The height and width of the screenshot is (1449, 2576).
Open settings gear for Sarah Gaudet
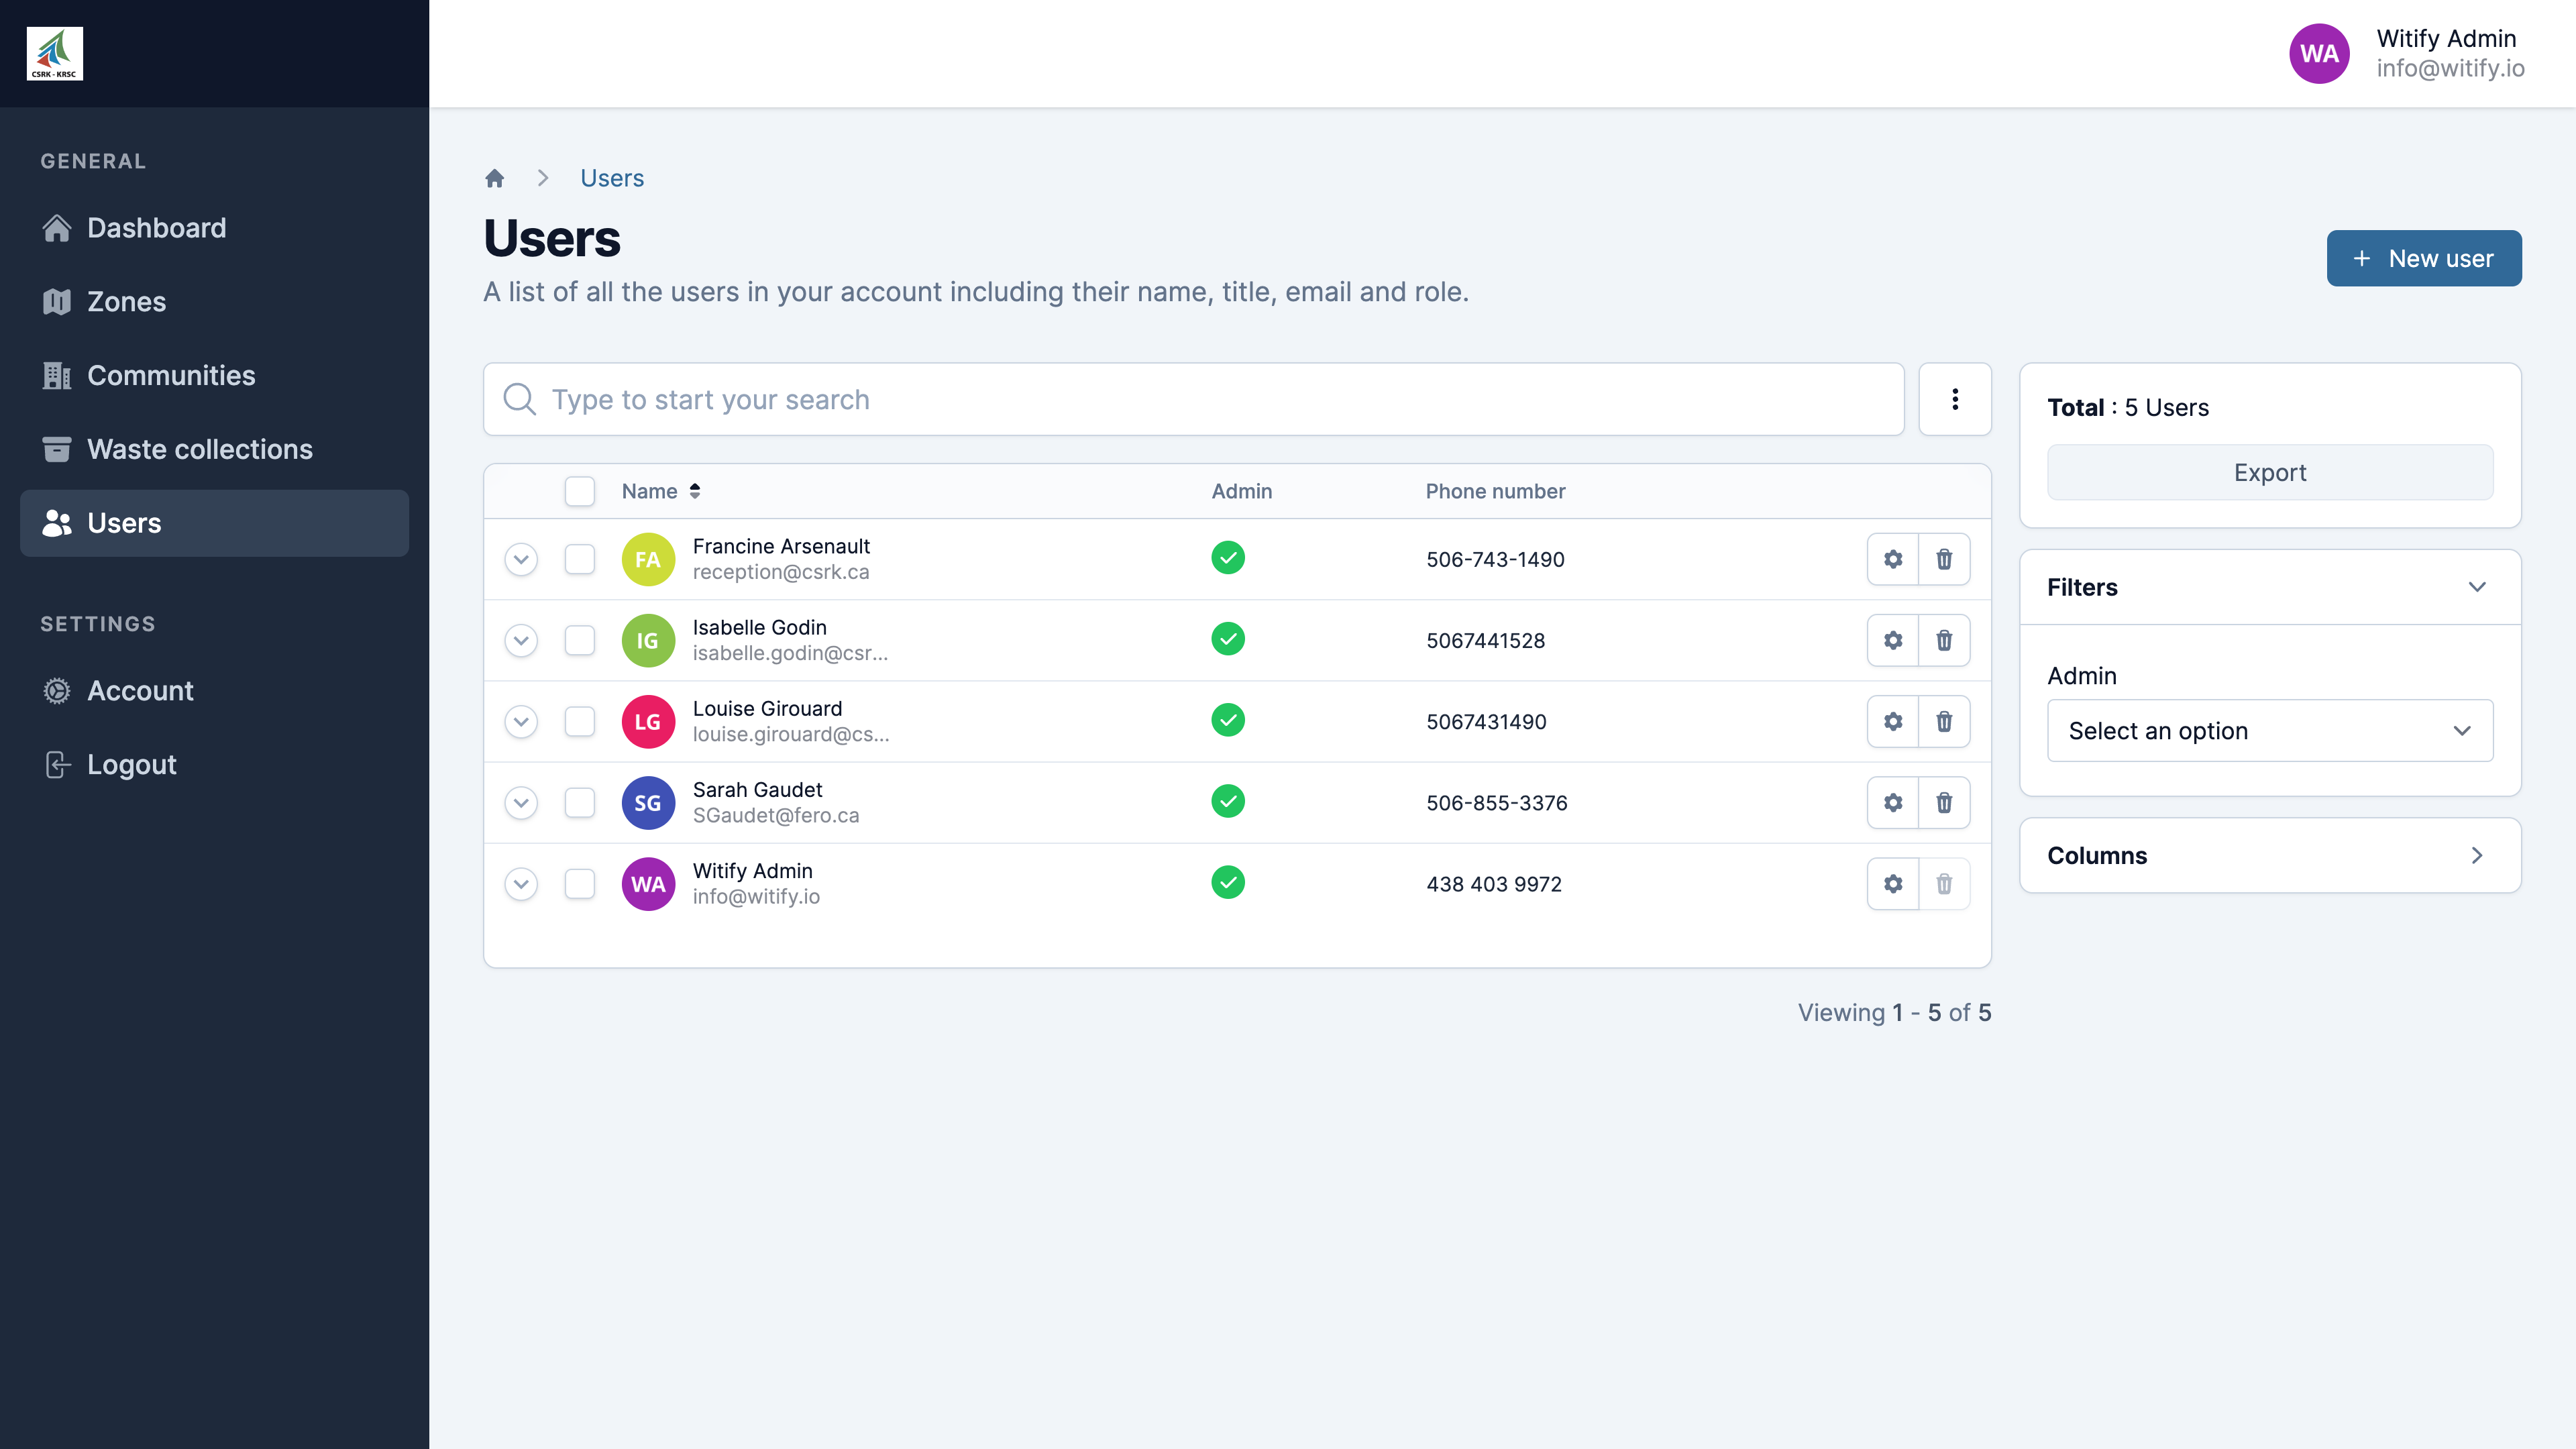coord(1892,802)
